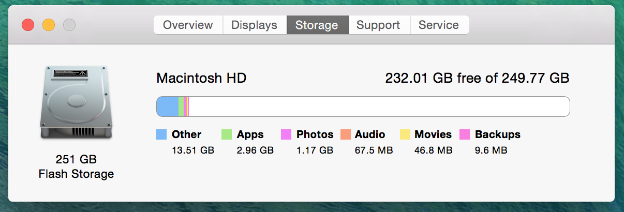This screenshot has height=212, width=624.
Task: Click the 2.96 GB value
Action: (x=255, y=150)
